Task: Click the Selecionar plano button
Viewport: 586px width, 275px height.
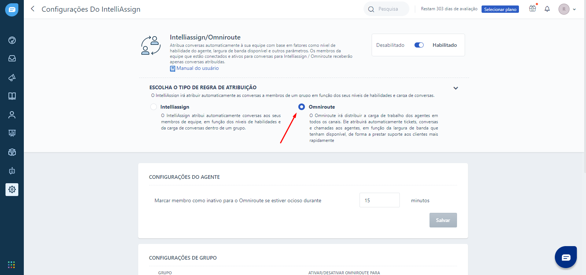Action: tap(500, 9)
